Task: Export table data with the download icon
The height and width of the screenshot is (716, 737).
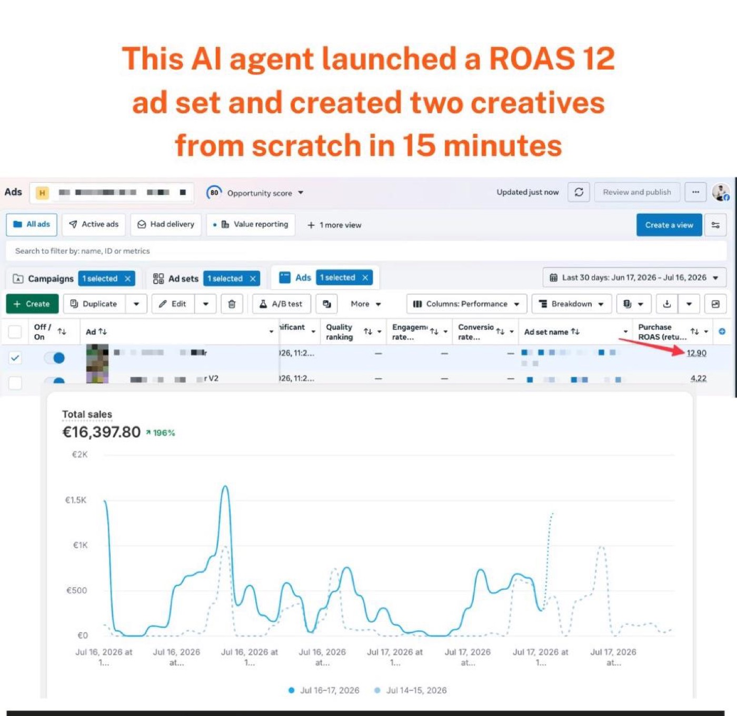Action: pyautogui.click(x=666, y=304)
